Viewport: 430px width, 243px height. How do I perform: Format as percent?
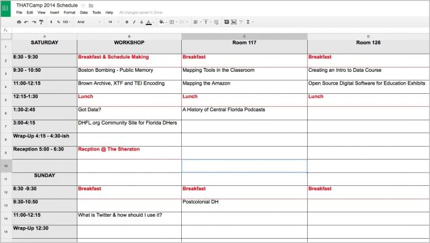(x=58, y=22)
